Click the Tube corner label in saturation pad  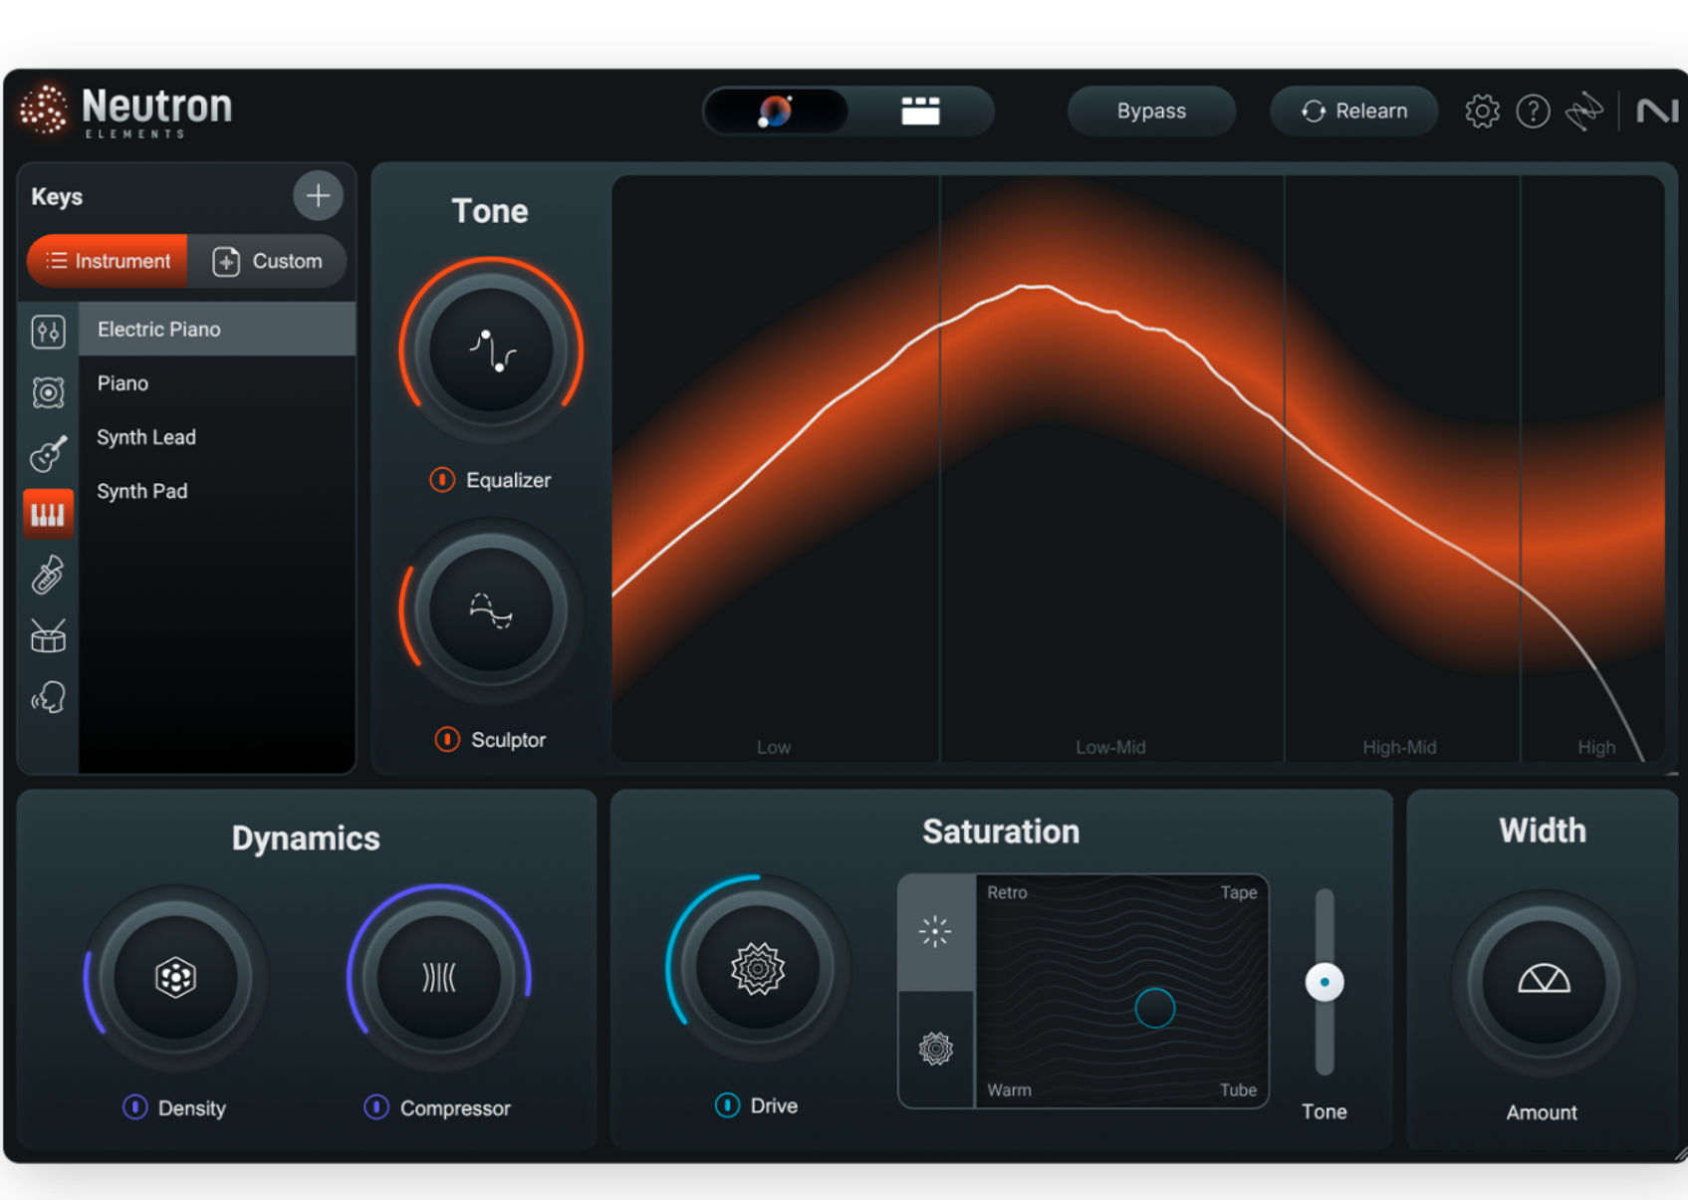pyautogui.click(x=1239, y=1090)
